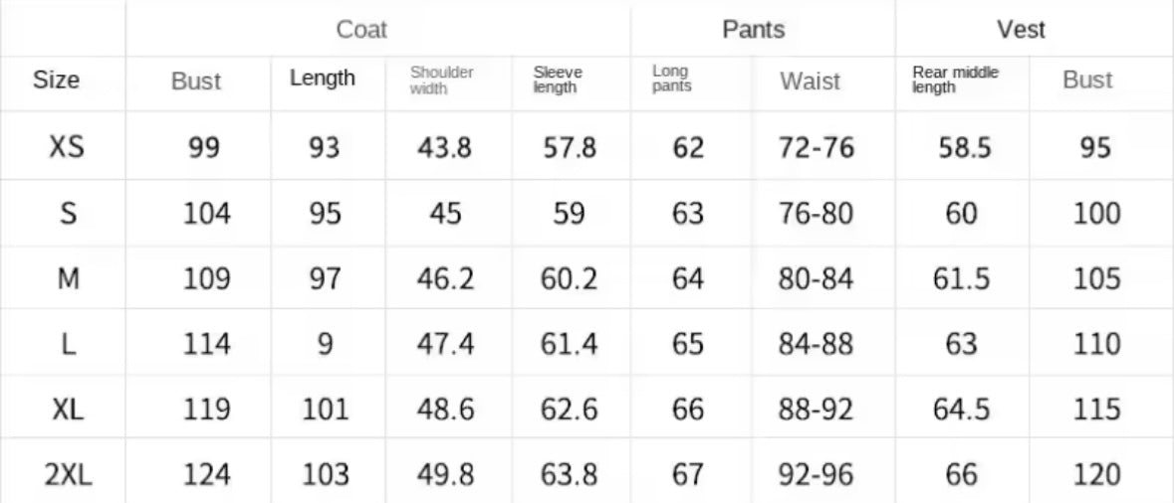Viewport: 1174px width, 503px height.
Task: Click the Waist column header
Action: (810, 82)
